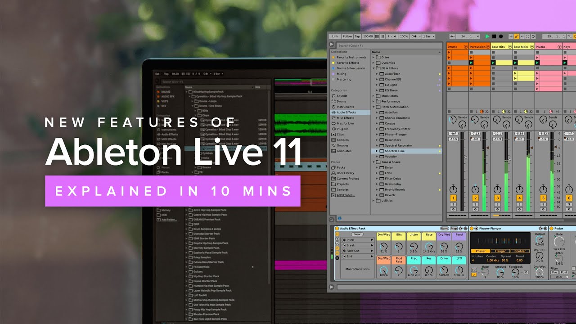Click the Tap tempo button
Image resolution: width=576 pixels, height=324 pixels.
(x=358, y=36)
